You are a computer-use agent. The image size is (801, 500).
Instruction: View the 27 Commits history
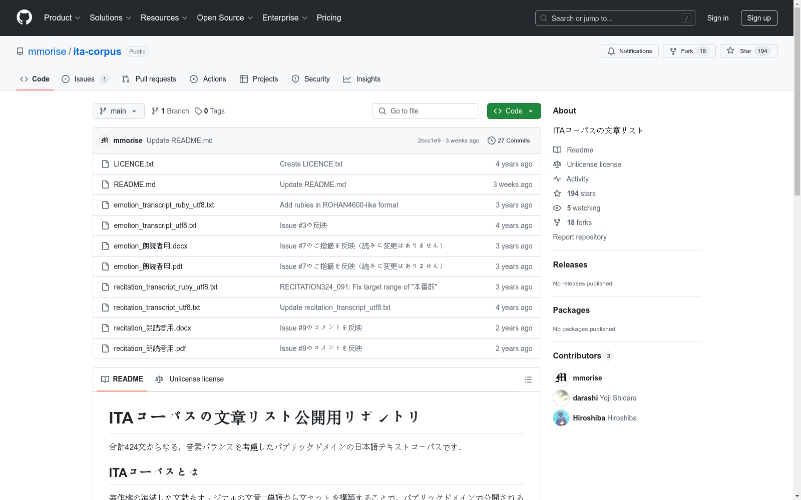point(509,140)
